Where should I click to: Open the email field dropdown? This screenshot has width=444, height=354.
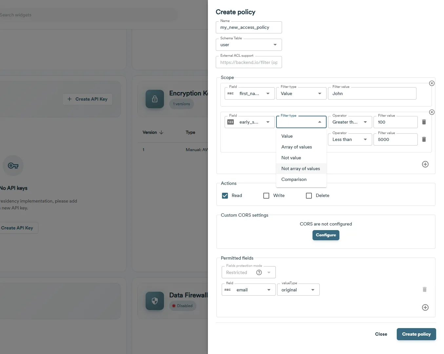pos(249,290)
